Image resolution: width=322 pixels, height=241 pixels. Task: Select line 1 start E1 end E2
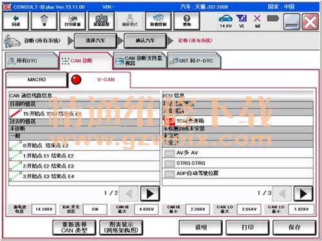pyautogui.click(x=84, y=156)
